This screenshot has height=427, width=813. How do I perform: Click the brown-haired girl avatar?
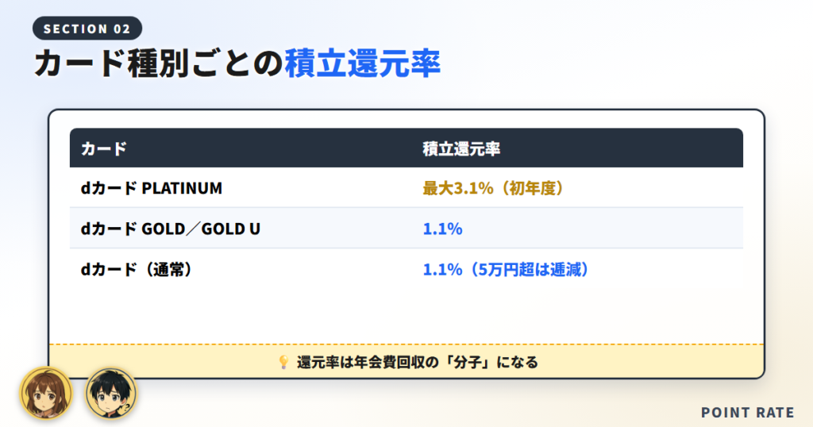(46, 394)
